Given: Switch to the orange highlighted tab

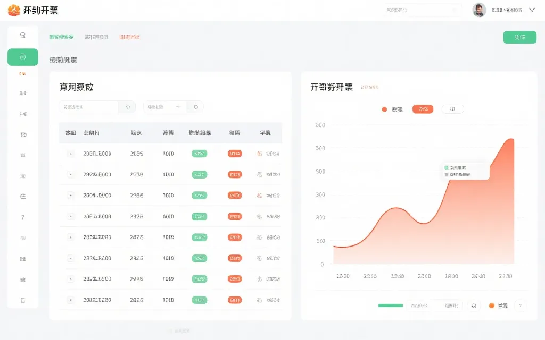Looking at the screenshot, I should point(130,37).
